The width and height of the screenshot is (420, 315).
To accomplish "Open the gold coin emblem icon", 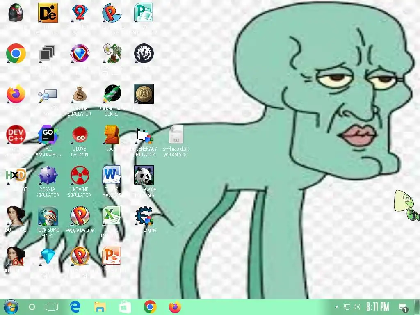I will pos(144,94).
